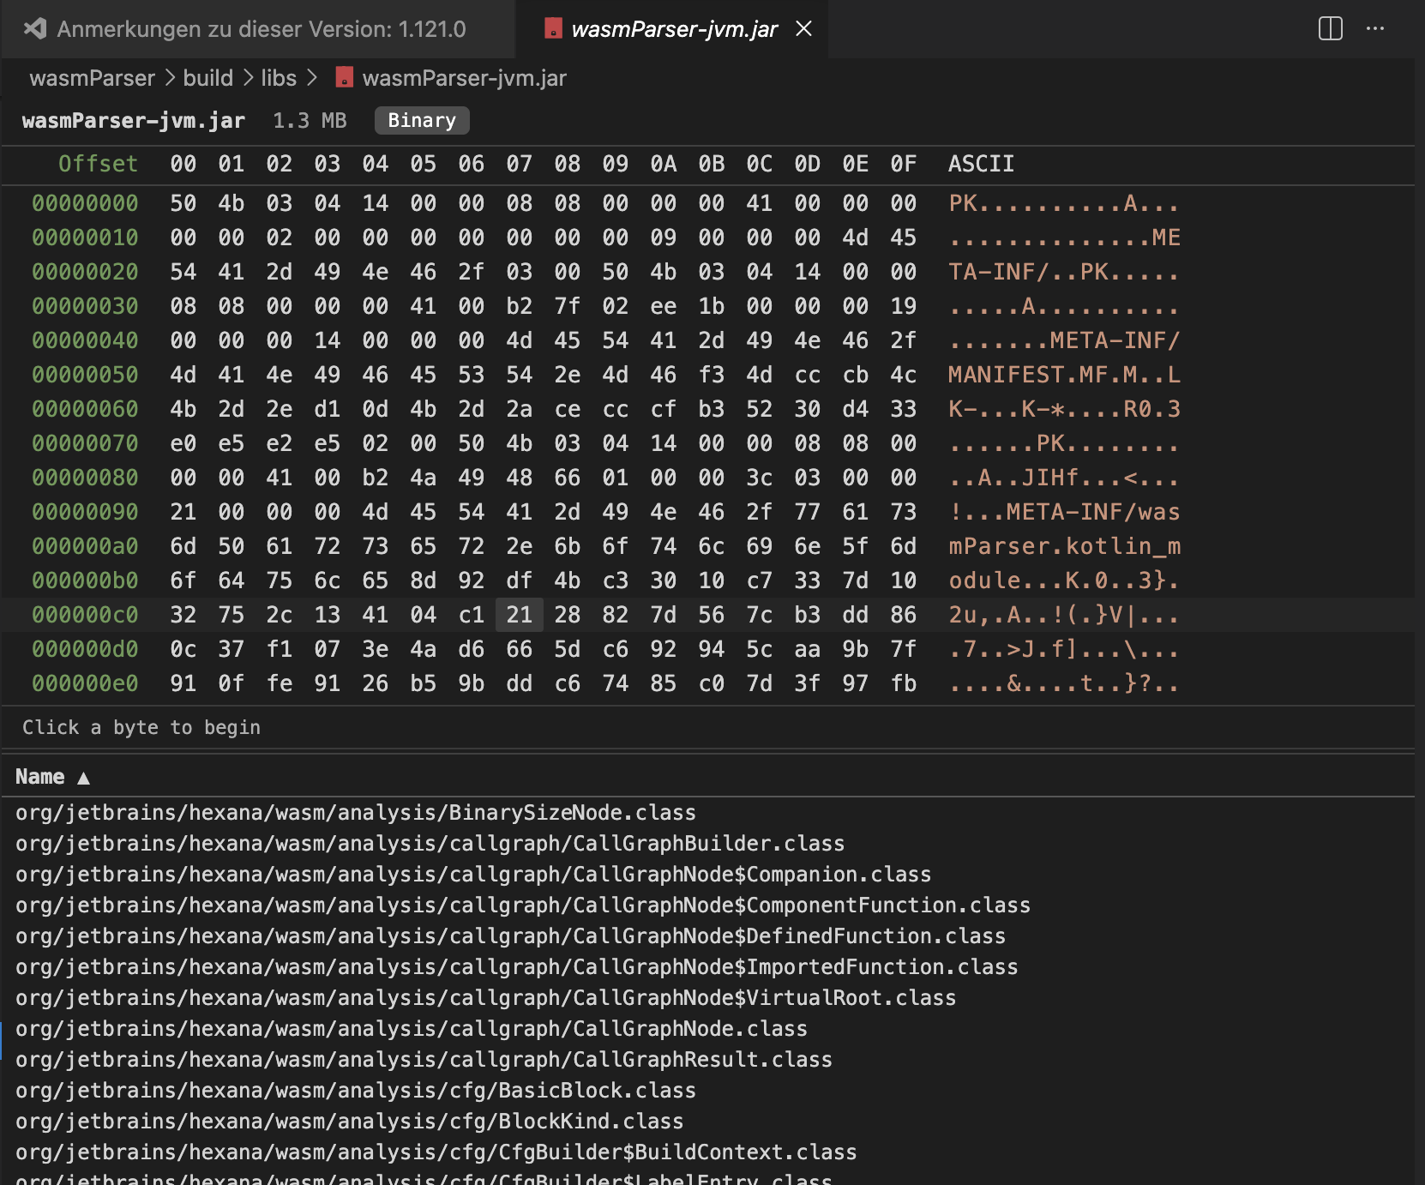Switch to the release notes tab version 1.121.0
The width and height of the screenshot is (1425, 1185).
click(257, 29)
